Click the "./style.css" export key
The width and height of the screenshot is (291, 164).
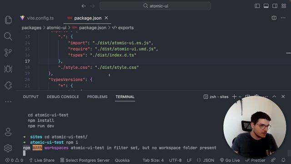(x=74, y=67)
